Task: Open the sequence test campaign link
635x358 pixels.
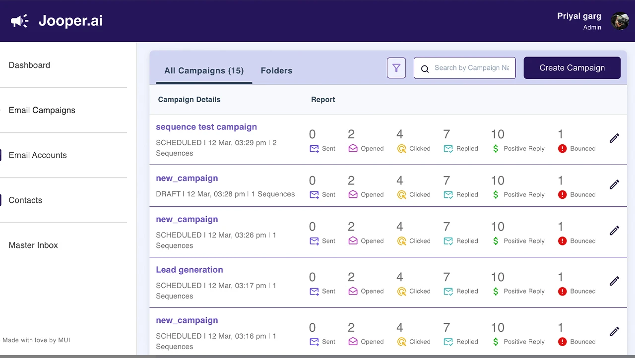Action: tap(206, 127)
